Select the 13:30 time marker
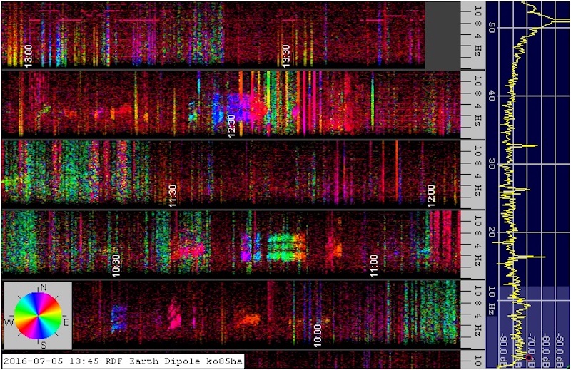Viewport: 571px width, 370px height. point(285,56)
